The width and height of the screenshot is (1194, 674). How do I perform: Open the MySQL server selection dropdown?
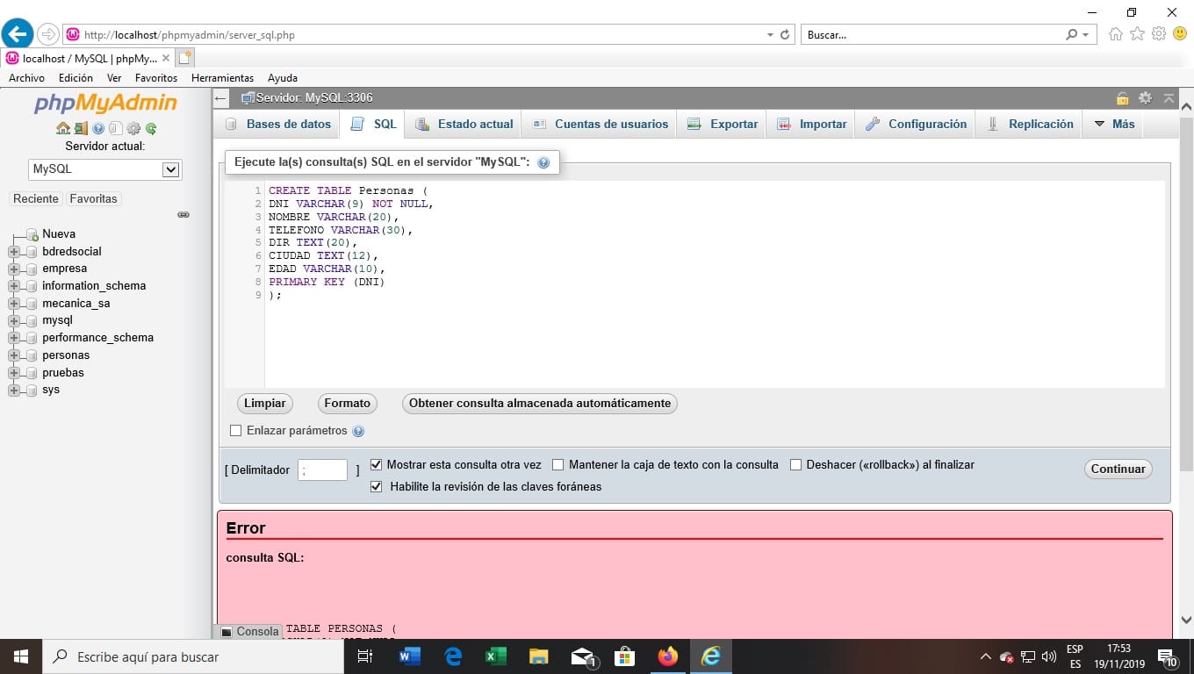171,168
